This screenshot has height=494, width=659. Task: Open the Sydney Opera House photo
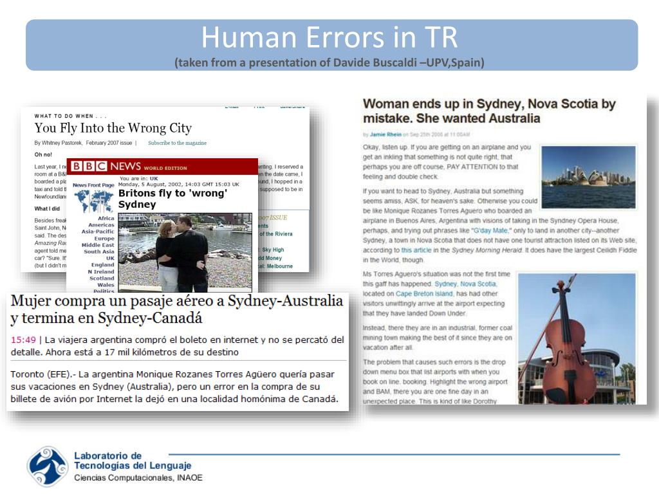tap(588, 177)
